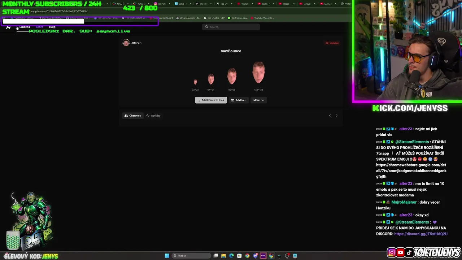Click the taskbar Hledat search box

click(191, 256)
